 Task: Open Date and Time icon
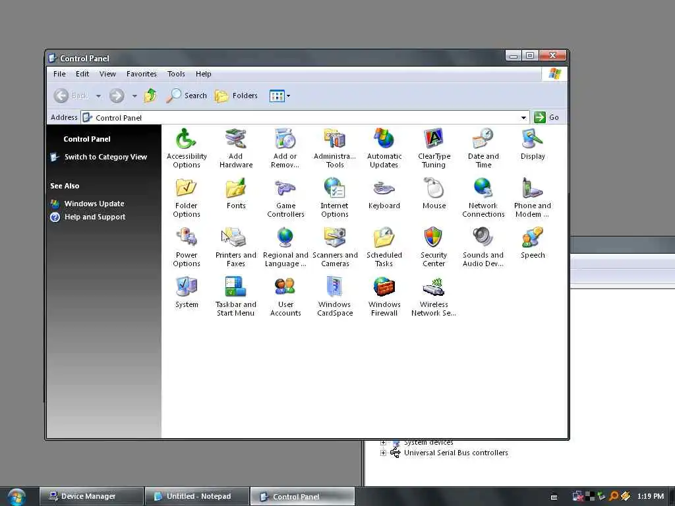coord(483,148)
